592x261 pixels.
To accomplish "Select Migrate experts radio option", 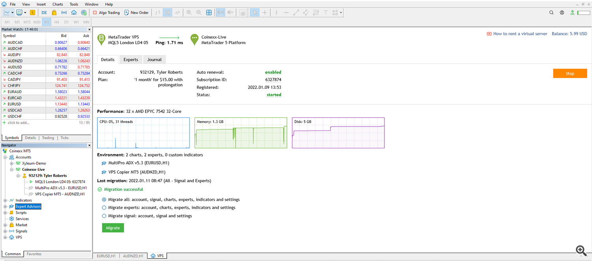I will [x=104, y=207].
